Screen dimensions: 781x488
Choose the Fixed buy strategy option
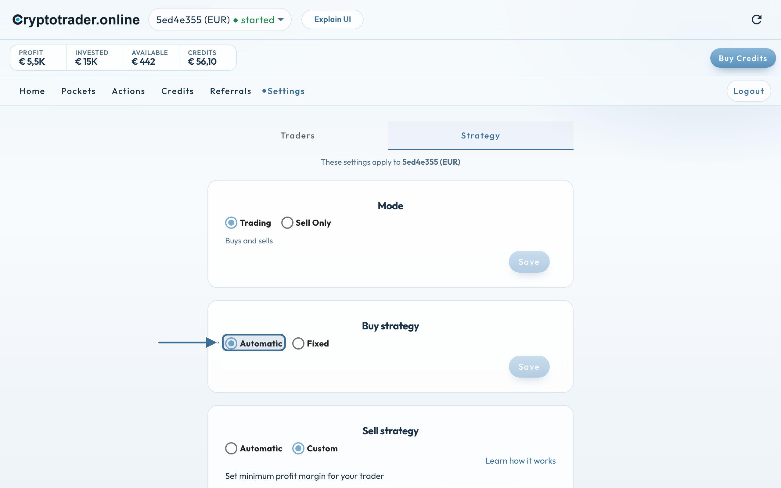pyautogui.click(x=298, y=343)
